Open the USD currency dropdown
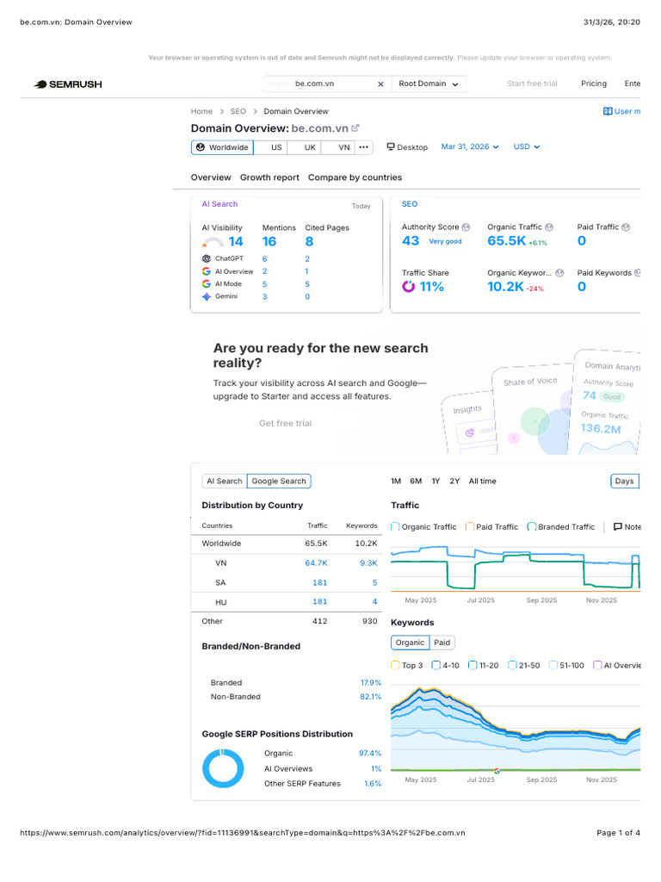661x882 pixels. [526, 146]
